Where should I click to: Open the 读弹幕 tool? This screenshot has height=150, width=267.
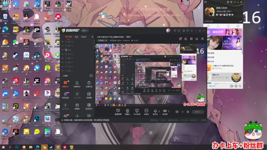(89, 95)
